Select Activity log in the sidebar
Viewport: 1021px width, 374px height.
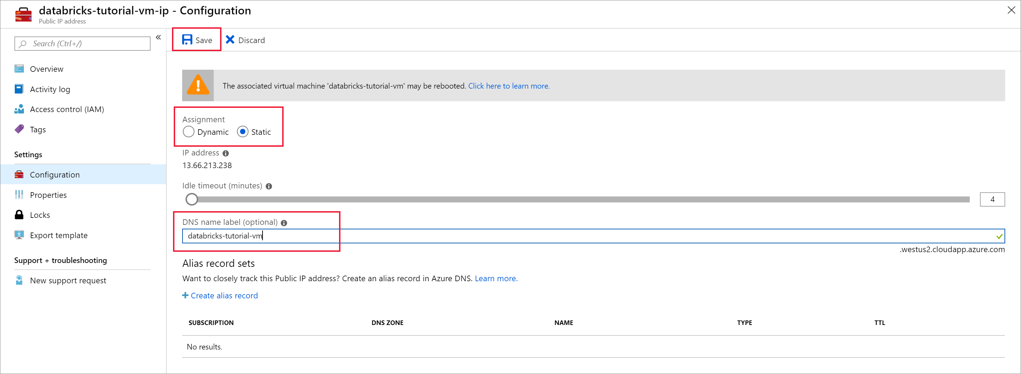click(50, 89)
